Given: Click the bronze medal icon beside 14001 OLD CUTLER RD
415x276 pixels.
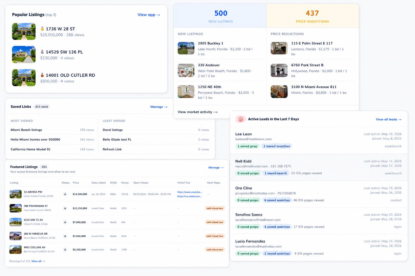Looking at the screenshot, I should click(42, 75).
